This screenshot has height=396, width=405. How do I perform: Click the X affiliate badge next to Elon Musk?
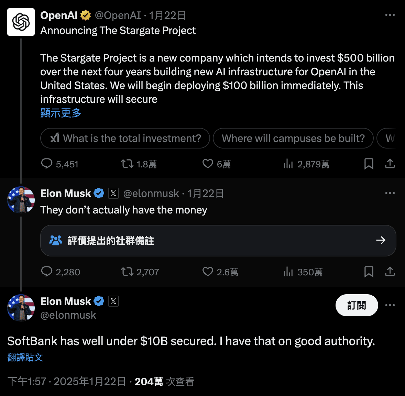coord(113,193)
